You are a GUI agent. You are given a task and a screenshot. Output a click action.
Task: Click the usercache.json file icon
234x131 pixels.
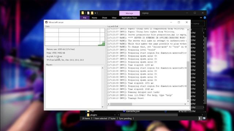[124, 111]
